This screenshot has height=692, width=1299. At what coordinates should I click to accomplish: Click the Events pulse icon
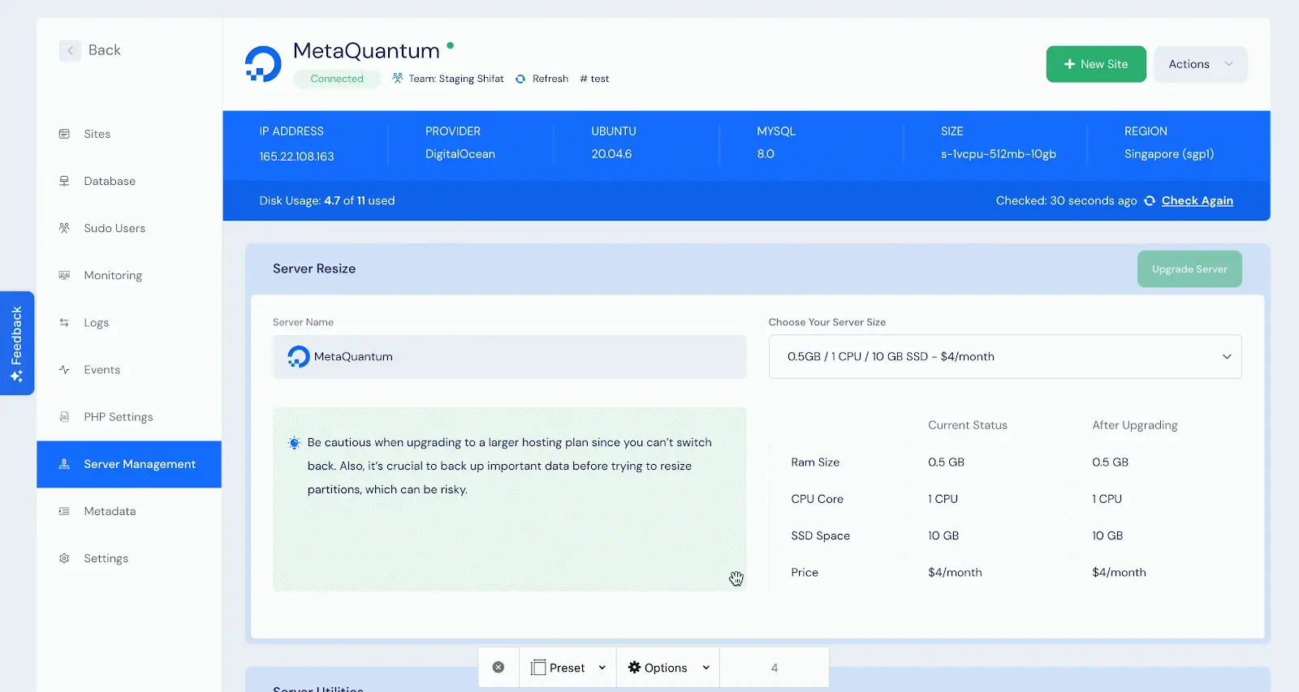pos(64,369)
